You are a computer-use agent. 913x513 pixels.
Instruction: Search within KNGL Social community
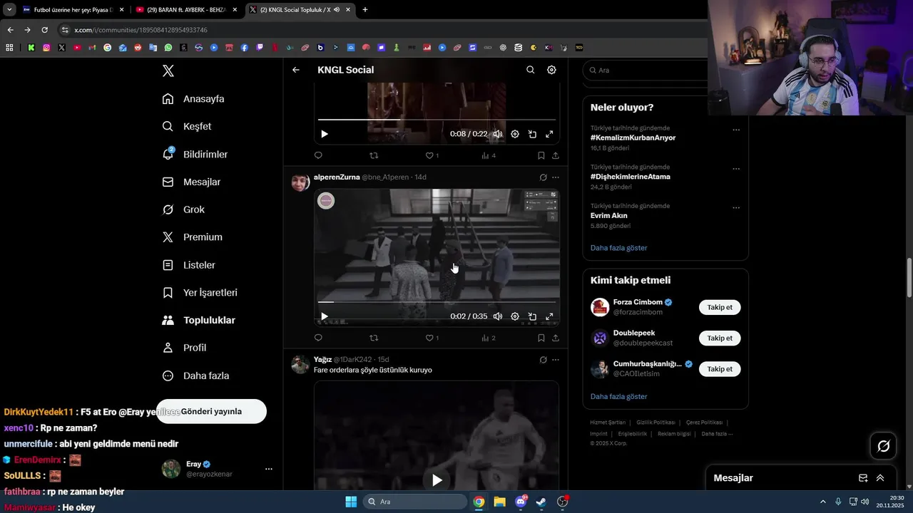pyautogui.click(x=530, y=70)
